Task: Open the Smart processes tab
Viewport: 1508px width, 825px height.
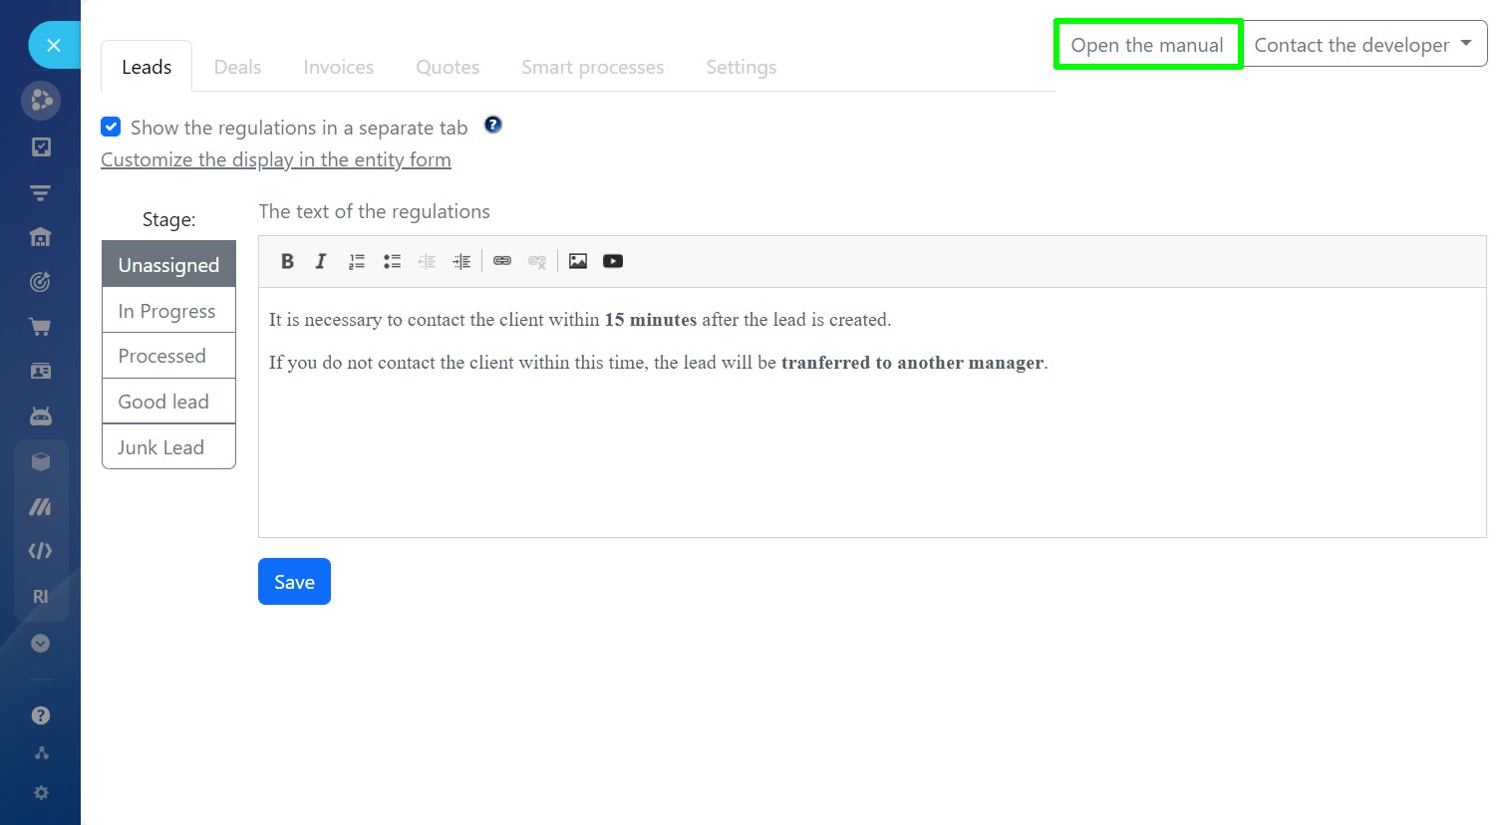Action: 592,67
